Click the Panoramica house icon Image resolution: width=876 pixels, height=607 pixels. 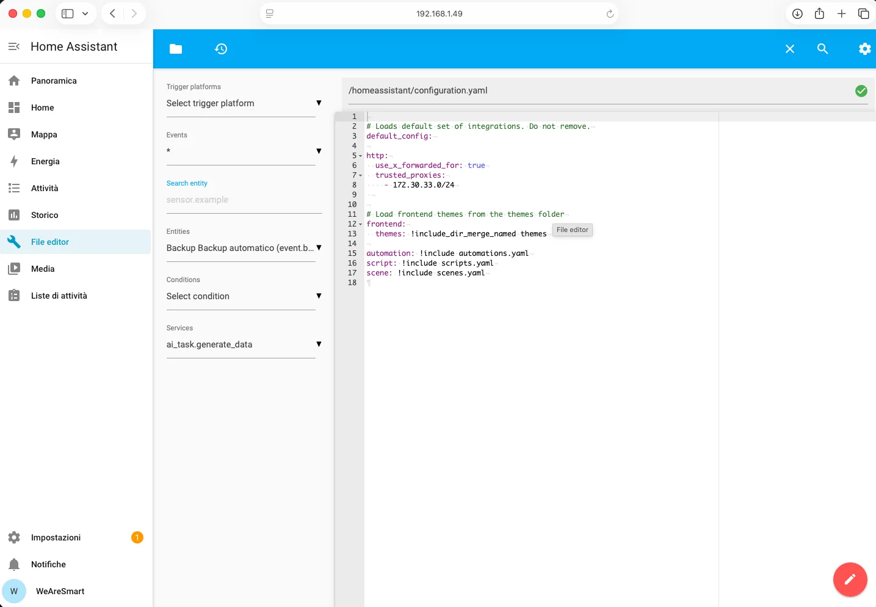(14, 81)
